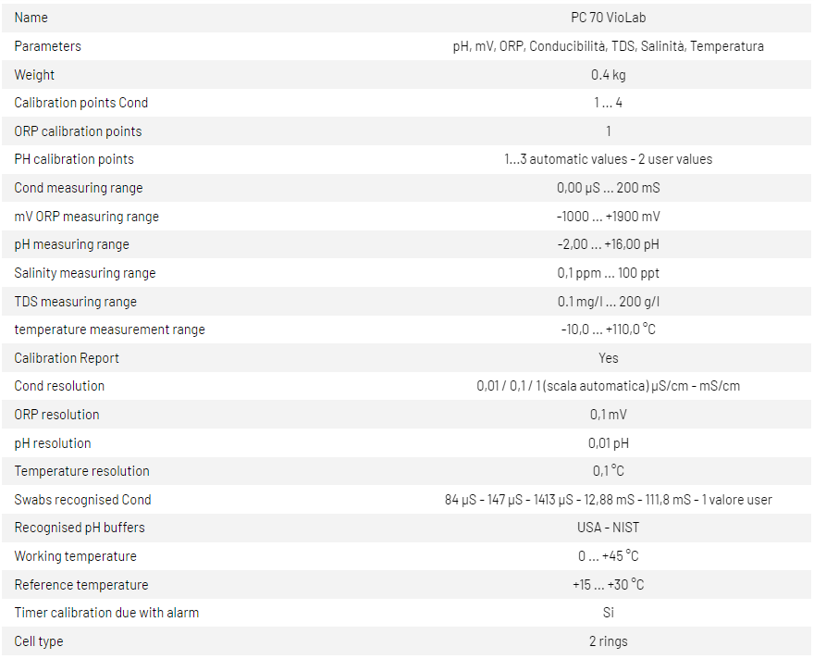Select the Cond measuring range value
814x659 pixels.
pyautogui.click(x=608, y=188)
